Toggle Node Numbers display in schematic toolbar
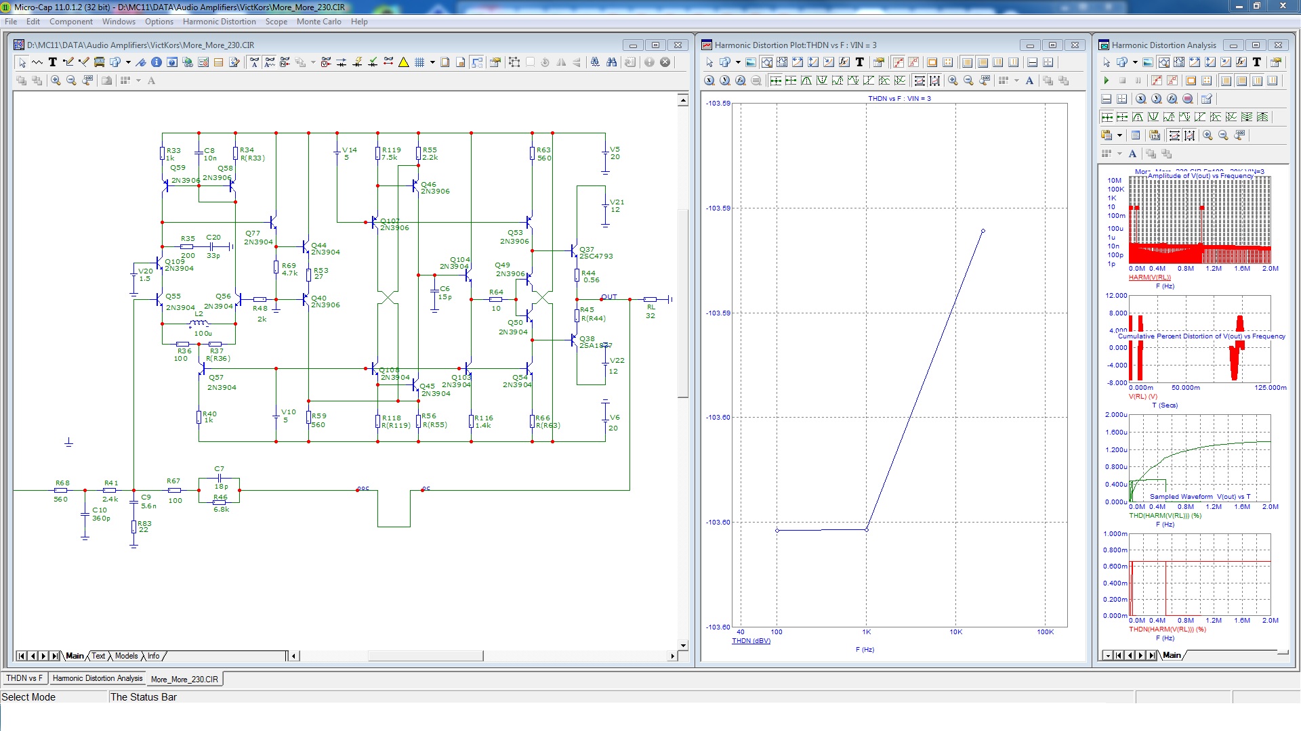The height and width of the screenshot is (731, 1301). (x=285, y=62)
